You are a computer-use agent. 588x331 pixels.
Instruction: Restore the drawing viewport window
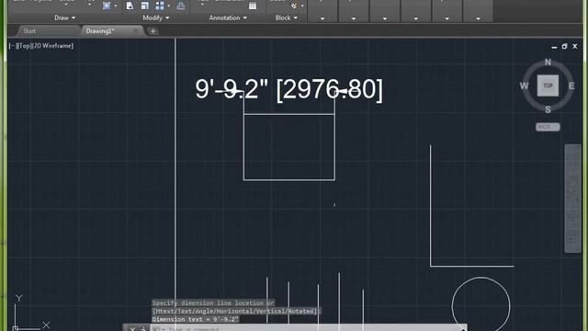(x=564, y=47)
